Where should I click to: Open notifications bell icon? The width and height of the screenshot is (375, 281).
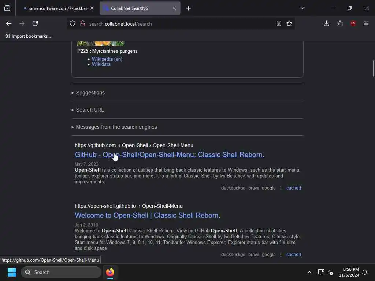(x=365, y=272)
